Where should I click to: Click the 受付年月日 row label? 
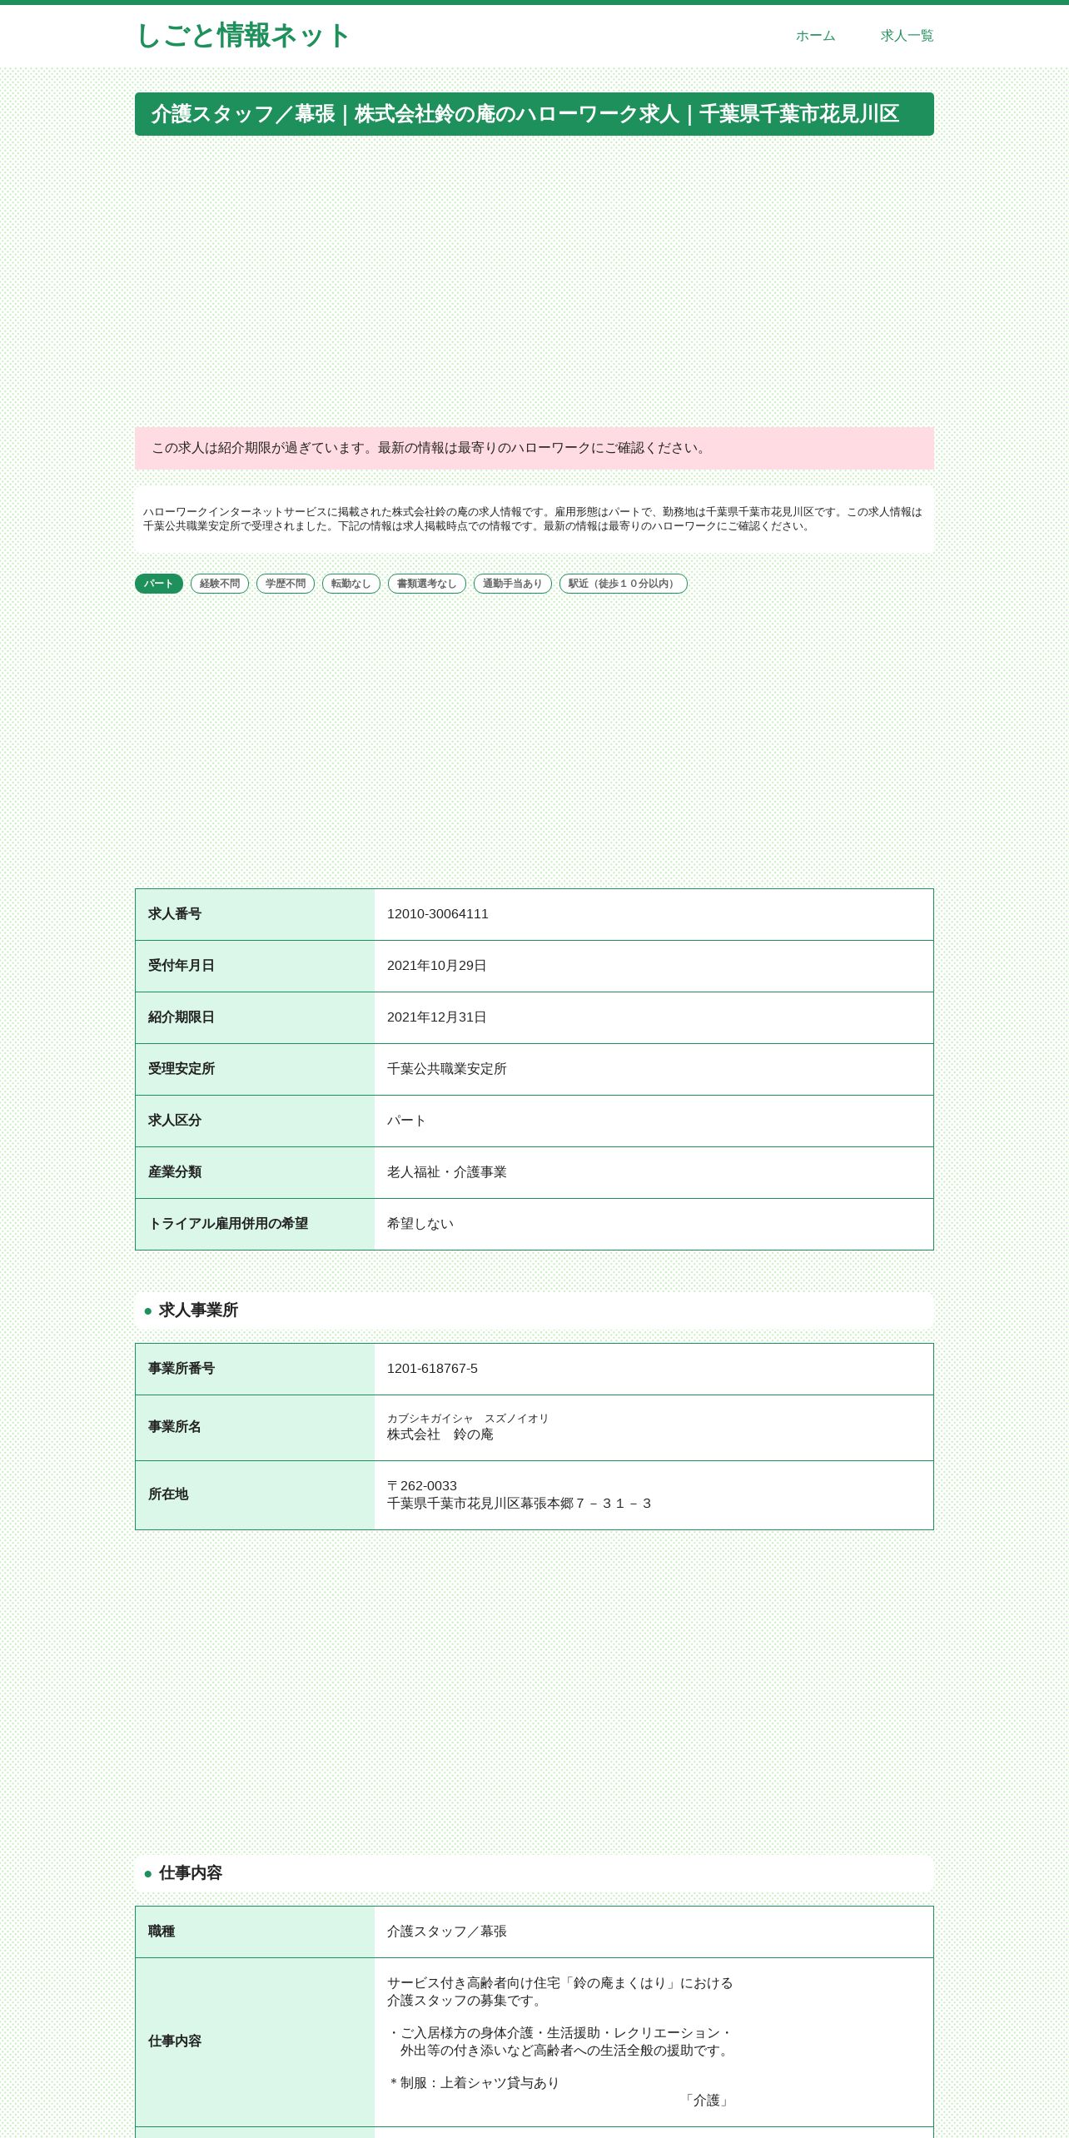pyautogui.click(x=181, y=966)
